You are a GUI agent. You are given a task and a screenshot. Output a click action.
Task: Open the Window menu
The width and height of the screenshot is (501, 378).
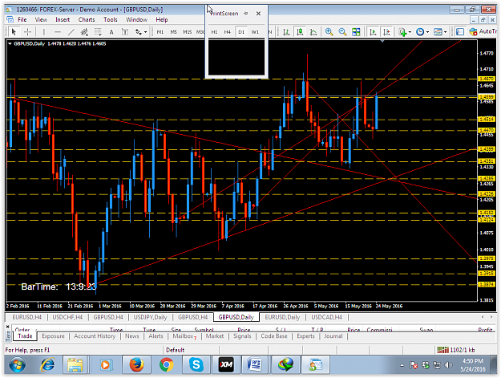136,19
